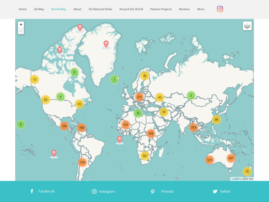
Task: Open the Instagram icon in the header
Action: coord(220,9)
